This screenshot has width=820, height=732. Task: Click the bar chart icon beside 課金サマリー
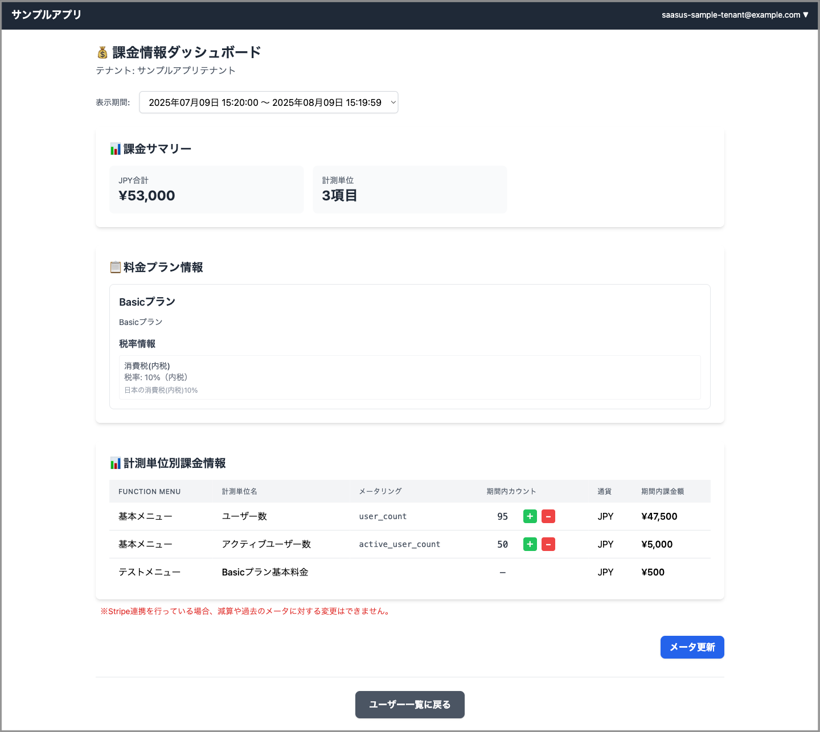(115, 149)
